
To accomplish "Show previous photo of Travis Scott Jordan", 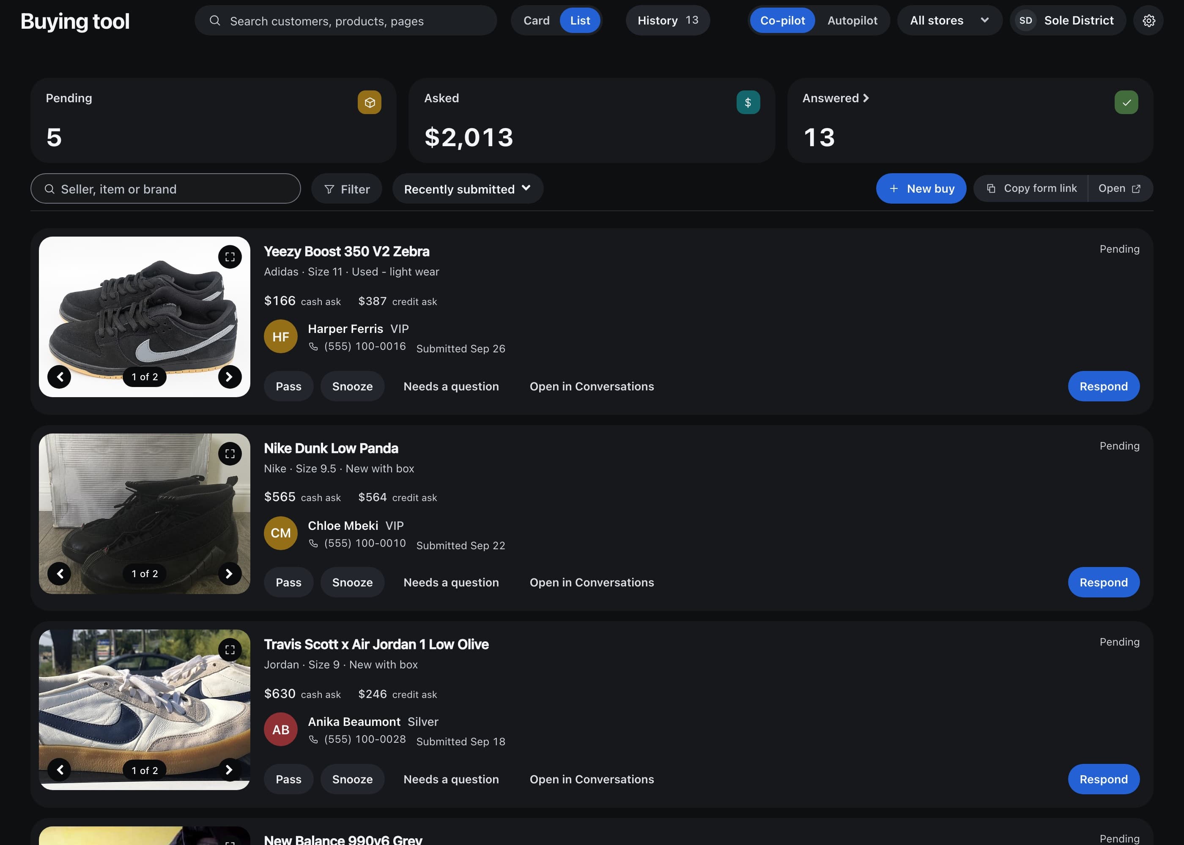I will [x=59, y=769].
